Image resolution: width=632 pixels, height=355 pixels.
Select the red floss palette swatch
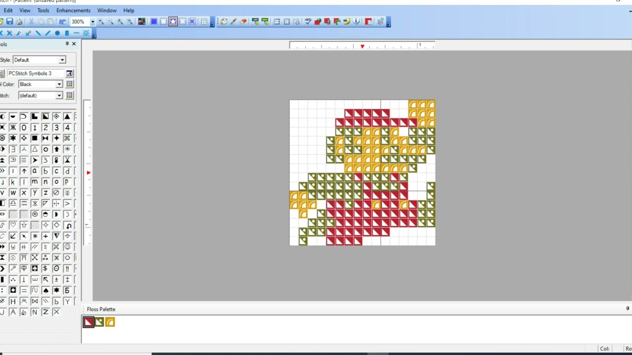(x=88, y=322)
